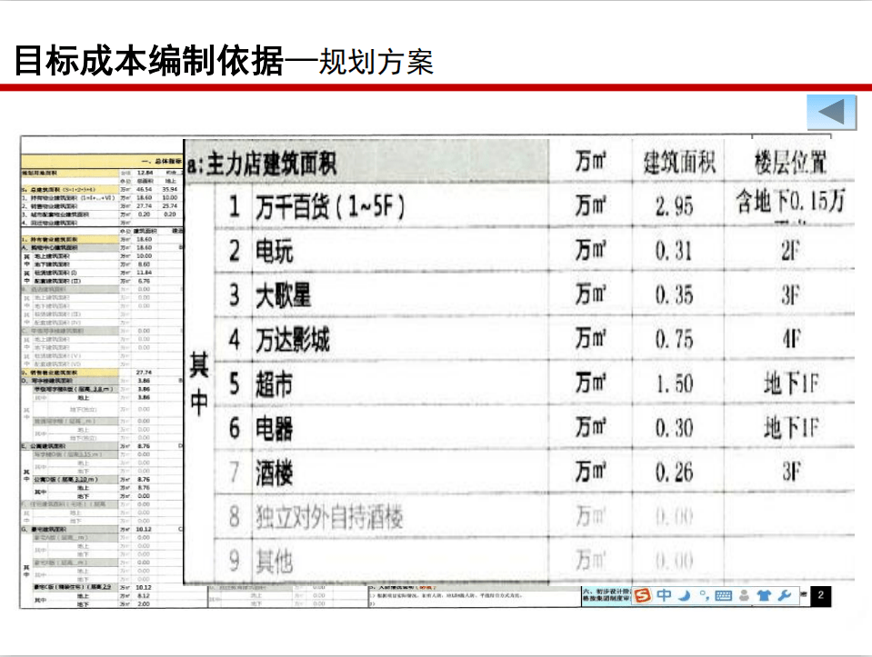This screenshot has height=657, width=872.
Task: Toggle the 中 Chinese/English input mode
Action: [665, 596]
